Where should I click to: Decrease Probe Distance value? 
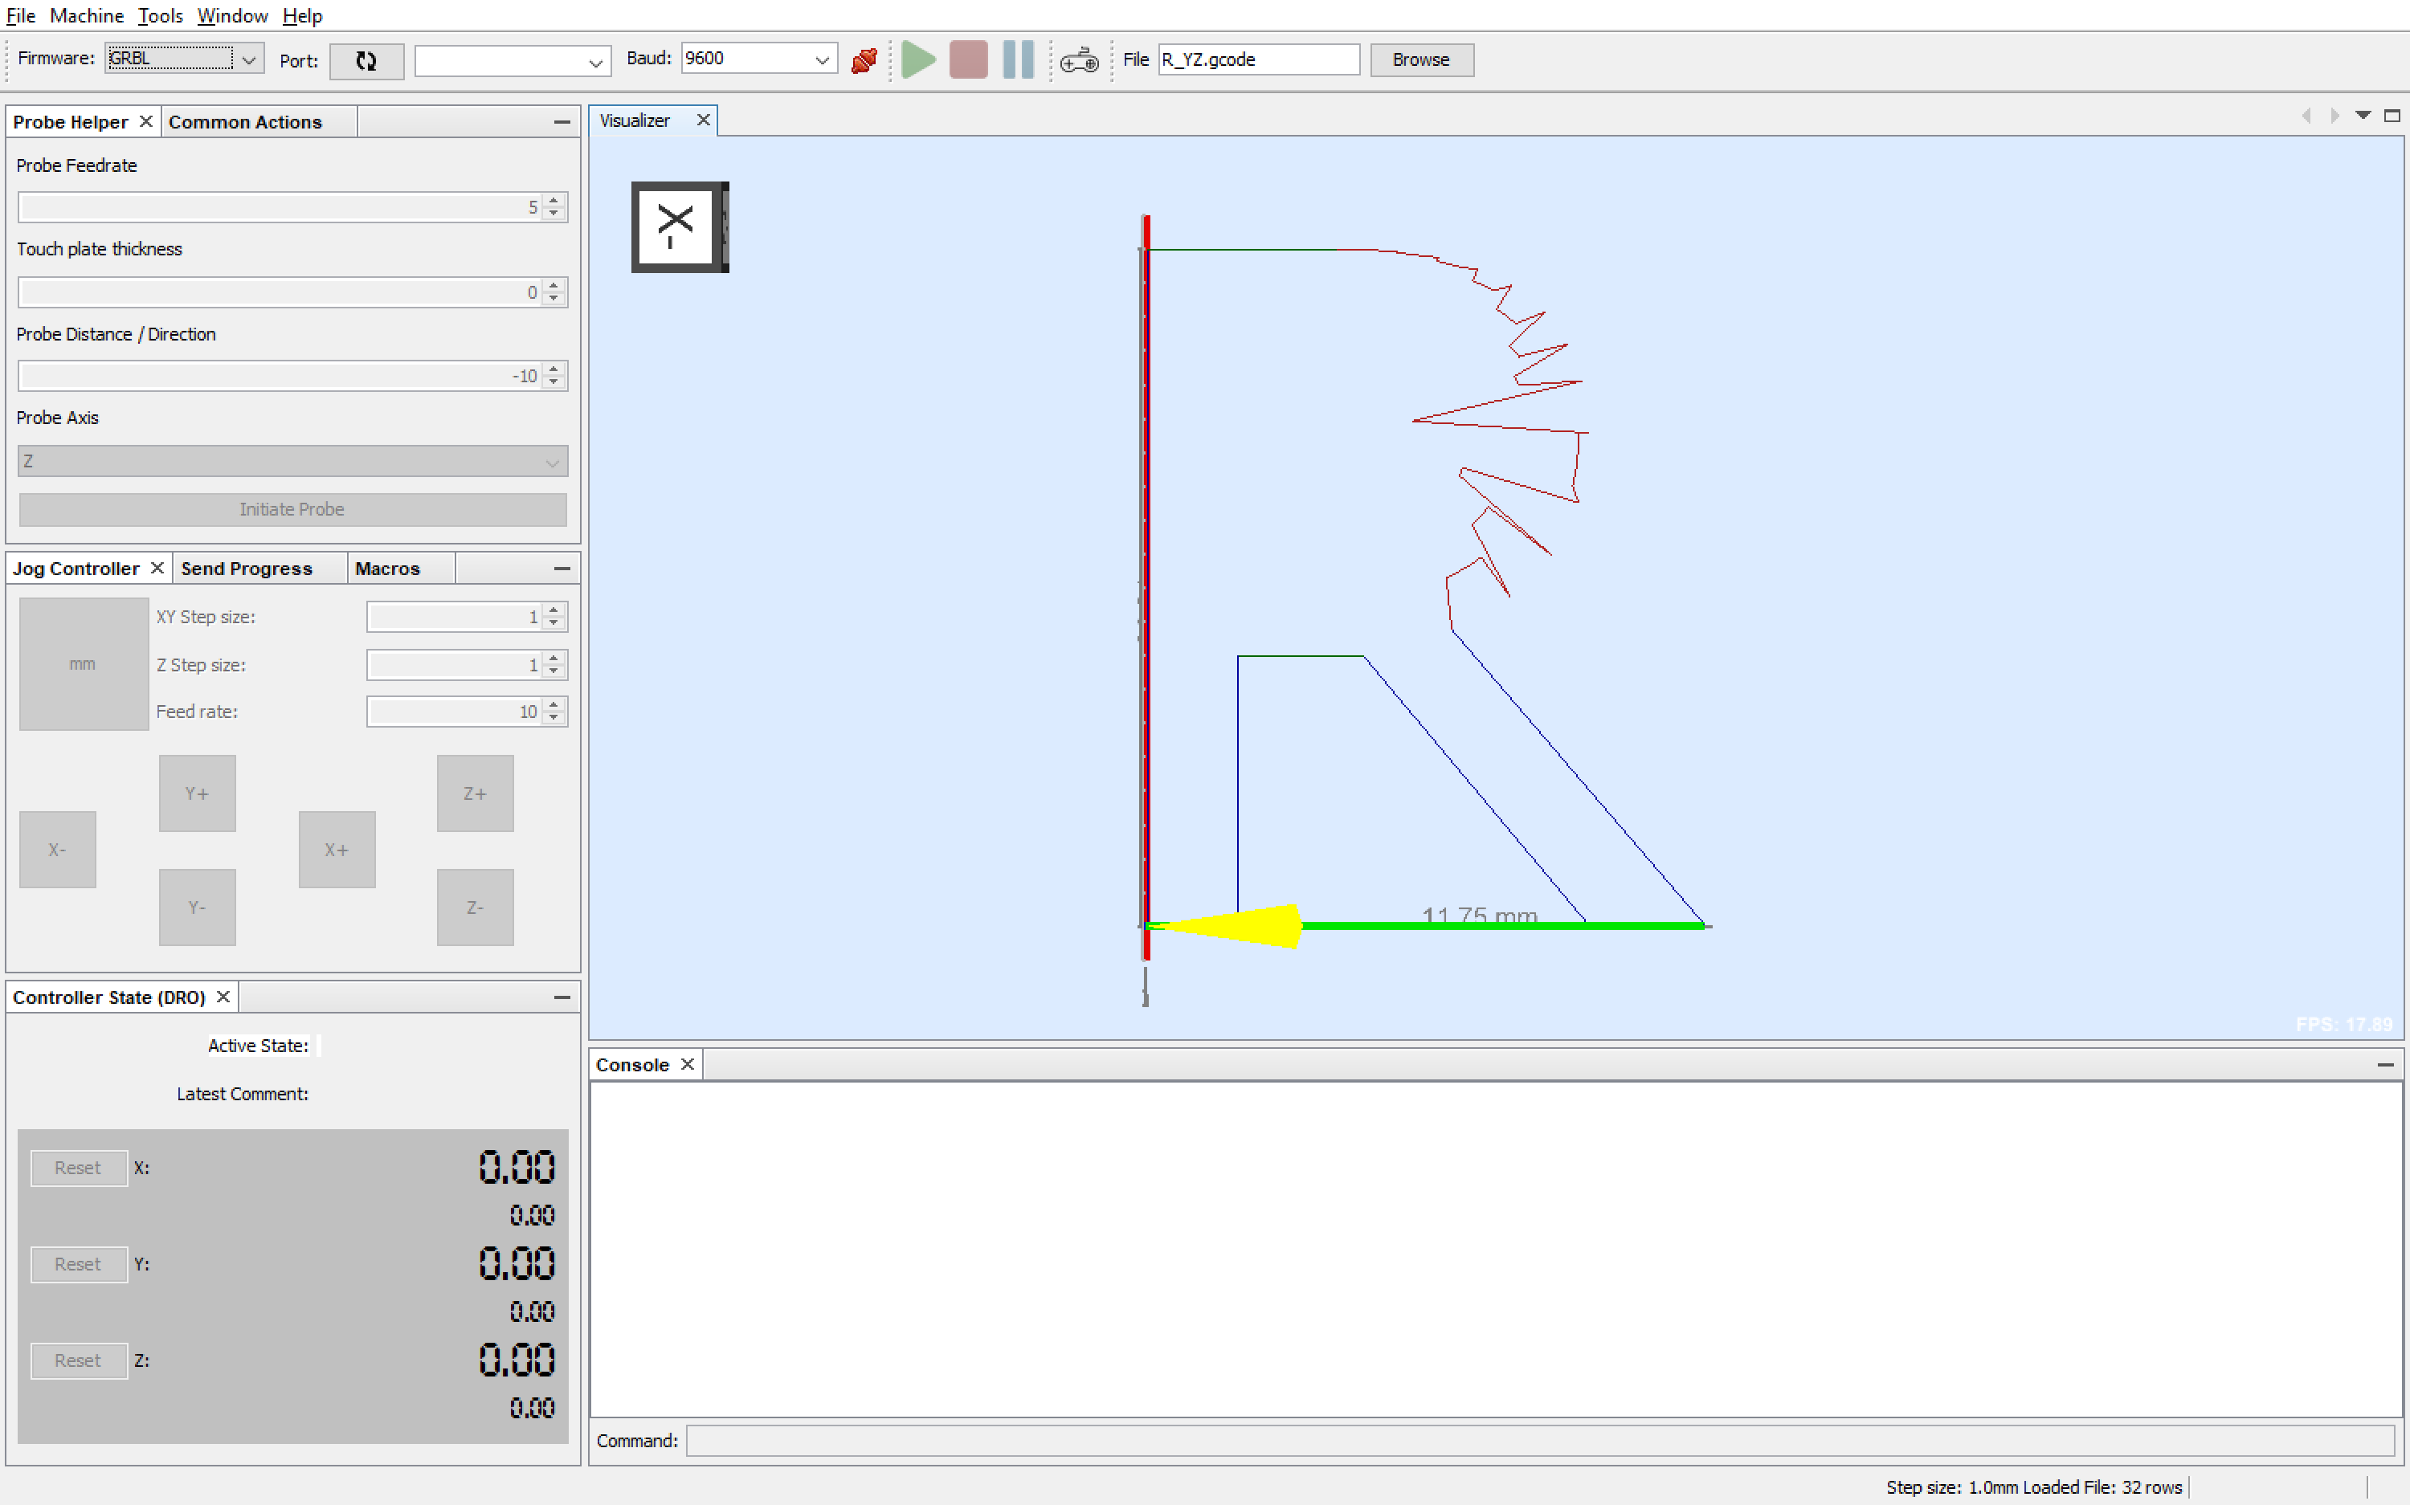click(554, 382)
